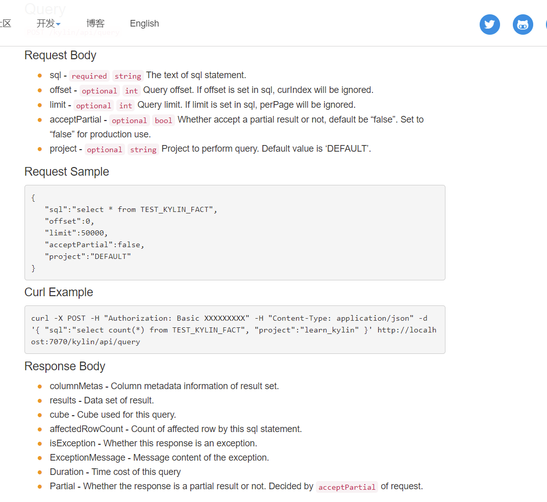Screen dimensions: 547x502
Task: Click the columnMetas response item
Action: (164, 386)
